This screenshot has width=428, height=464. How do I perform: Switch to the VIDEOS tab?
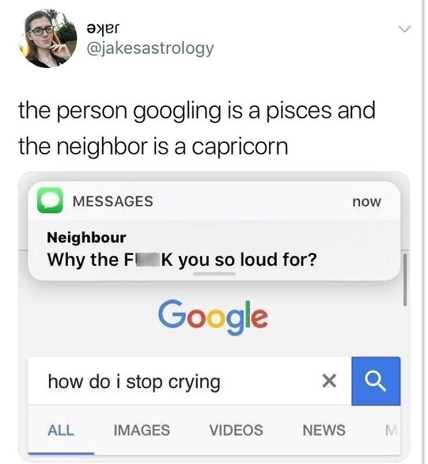tap(236, 430)
